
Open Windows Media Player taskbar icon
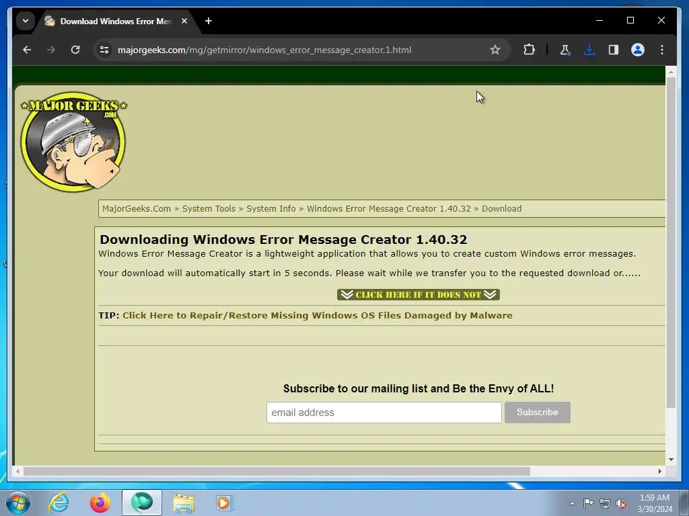click(x=224, y=503)
